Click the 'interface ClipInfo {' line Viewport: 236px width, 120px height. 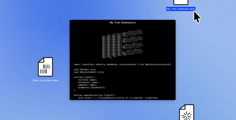click(x=84, y=77)
